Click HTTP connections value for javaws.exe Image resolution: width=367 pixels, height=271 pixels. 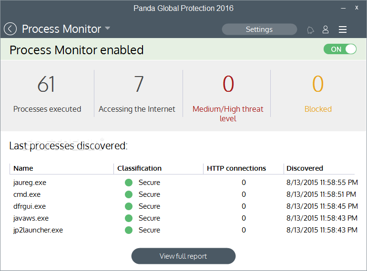(244, 218)
